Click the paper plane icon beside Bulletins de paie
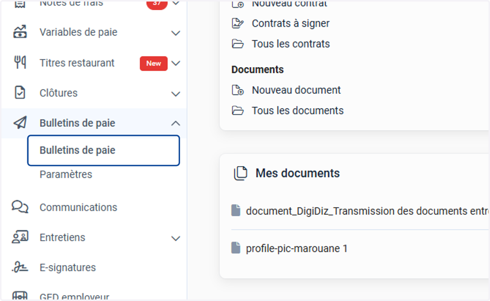 coord(20,123)
